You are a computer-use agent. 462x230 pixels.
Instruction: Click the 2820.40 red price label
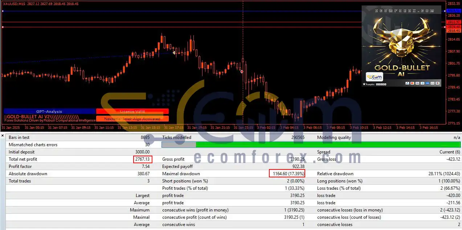[x=454, y=27]
